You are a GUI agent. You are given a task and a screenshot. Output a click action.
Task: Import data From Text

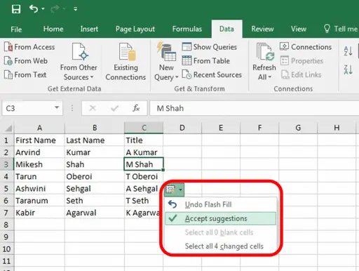tap(25, 74)
